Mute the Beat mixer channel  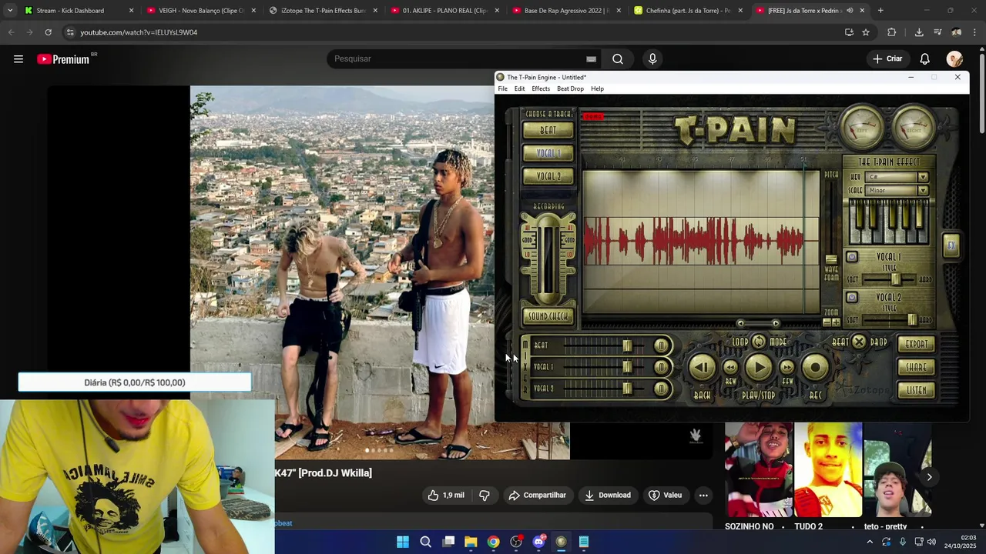tap(661, 345)
